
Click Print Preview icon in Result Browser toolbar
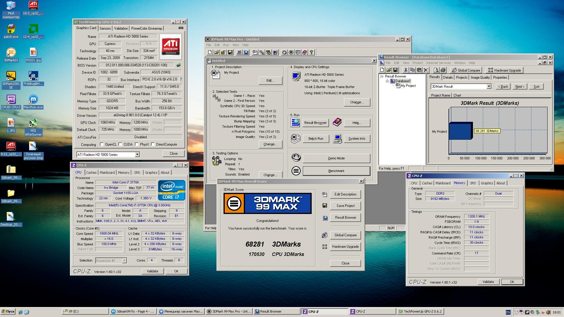click(x=436, y=70)
